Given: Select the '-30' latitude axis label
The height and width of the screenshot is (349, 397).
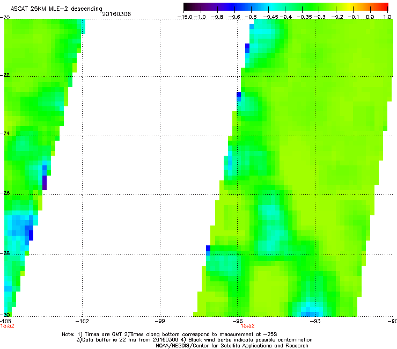Looking at the screenshot, I should pos(5,315).
